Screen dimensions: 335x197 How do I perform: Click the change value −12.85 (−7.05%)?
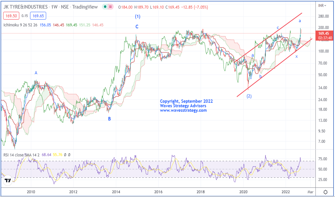(194, 7)
